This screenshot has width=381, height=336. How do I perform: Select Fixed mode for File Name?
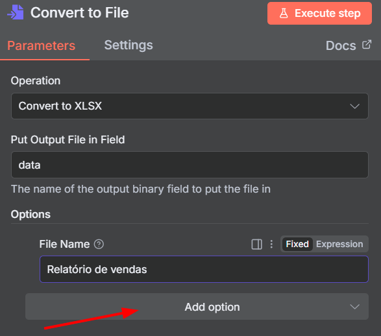[297, 244]
